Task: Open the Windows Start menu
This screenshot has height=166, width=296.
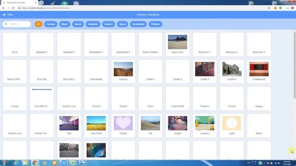Action: pyautogui.click(x=4, y=163)
